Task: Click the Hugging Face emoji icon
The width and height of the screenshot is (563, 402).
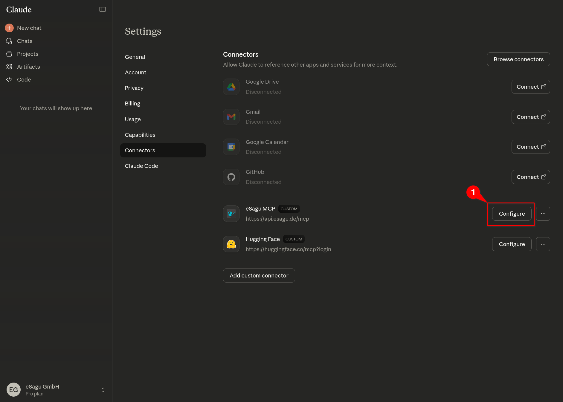Action: 231,244
